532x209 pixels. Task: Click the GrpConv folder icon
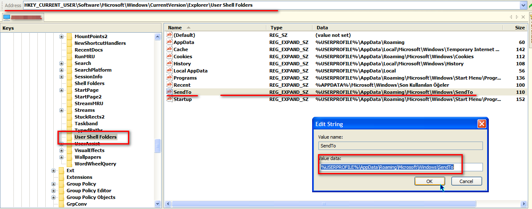tap(62, 204)
